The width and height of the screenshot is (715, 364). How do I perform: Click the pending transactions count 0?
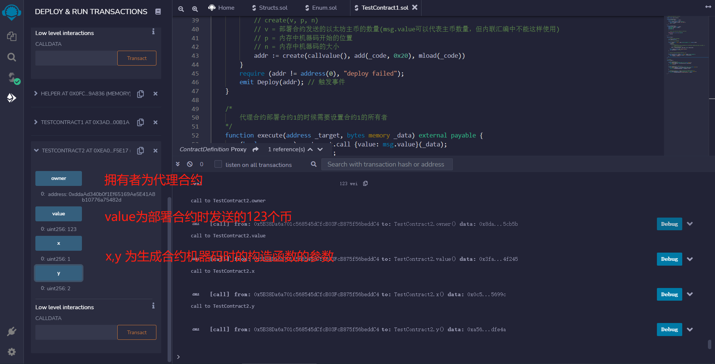click(201, 164)
